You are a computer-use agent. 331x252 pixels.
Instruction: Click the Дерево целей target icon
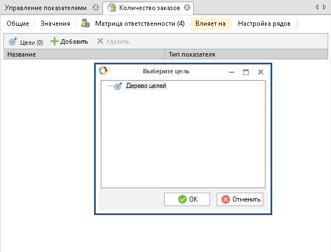tap(118, 86)
